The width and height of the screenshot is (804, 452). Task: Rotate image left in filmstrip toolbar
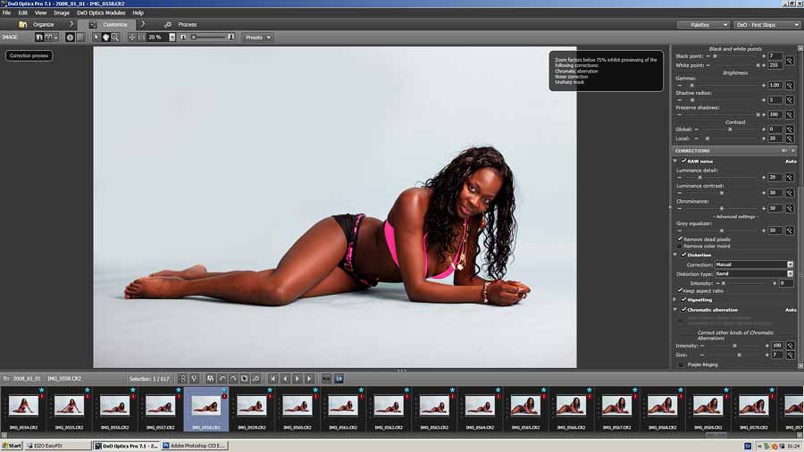tap(222, 379)
